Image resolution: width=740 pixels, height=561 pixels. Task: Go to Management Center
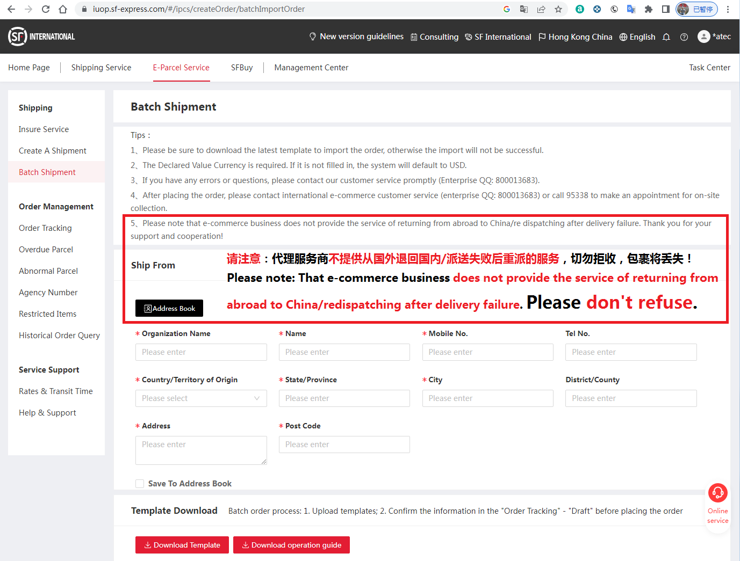click(311, 68)
